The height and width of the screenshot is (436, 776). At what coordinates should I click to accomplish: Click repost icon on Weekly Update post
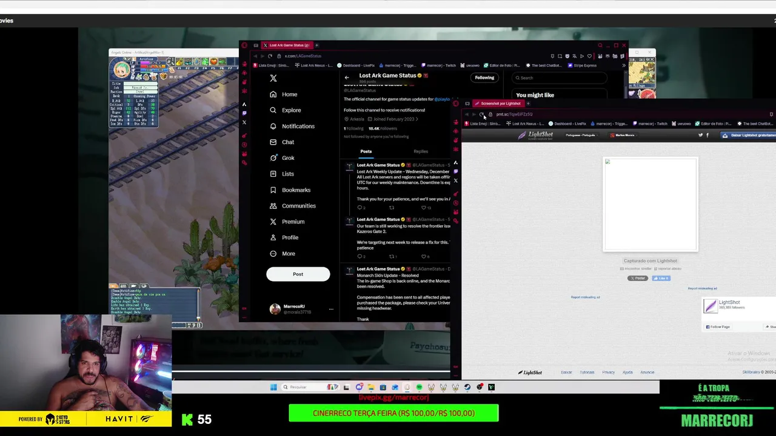coord(392,208)
